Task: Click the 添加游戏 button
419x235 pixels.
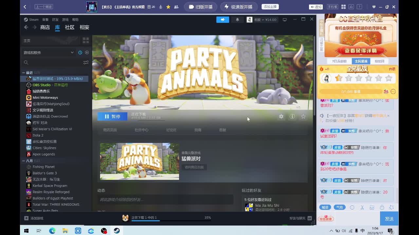Action: [34, 218]
